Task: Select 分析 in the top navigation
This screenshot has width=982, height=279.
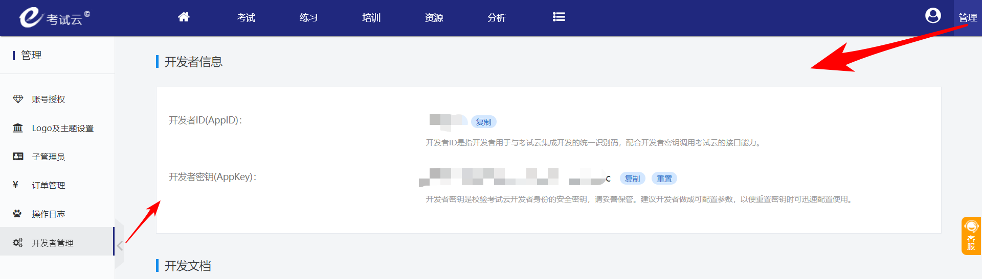Action: click(x=496, y=18)
